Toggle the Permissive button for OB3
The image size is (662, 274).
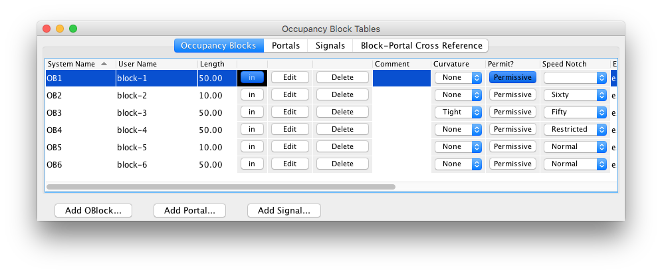coord(512,112)
